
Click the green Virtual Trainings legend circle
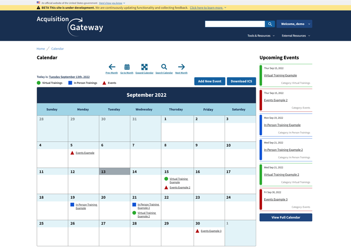(x=39, y=83)
